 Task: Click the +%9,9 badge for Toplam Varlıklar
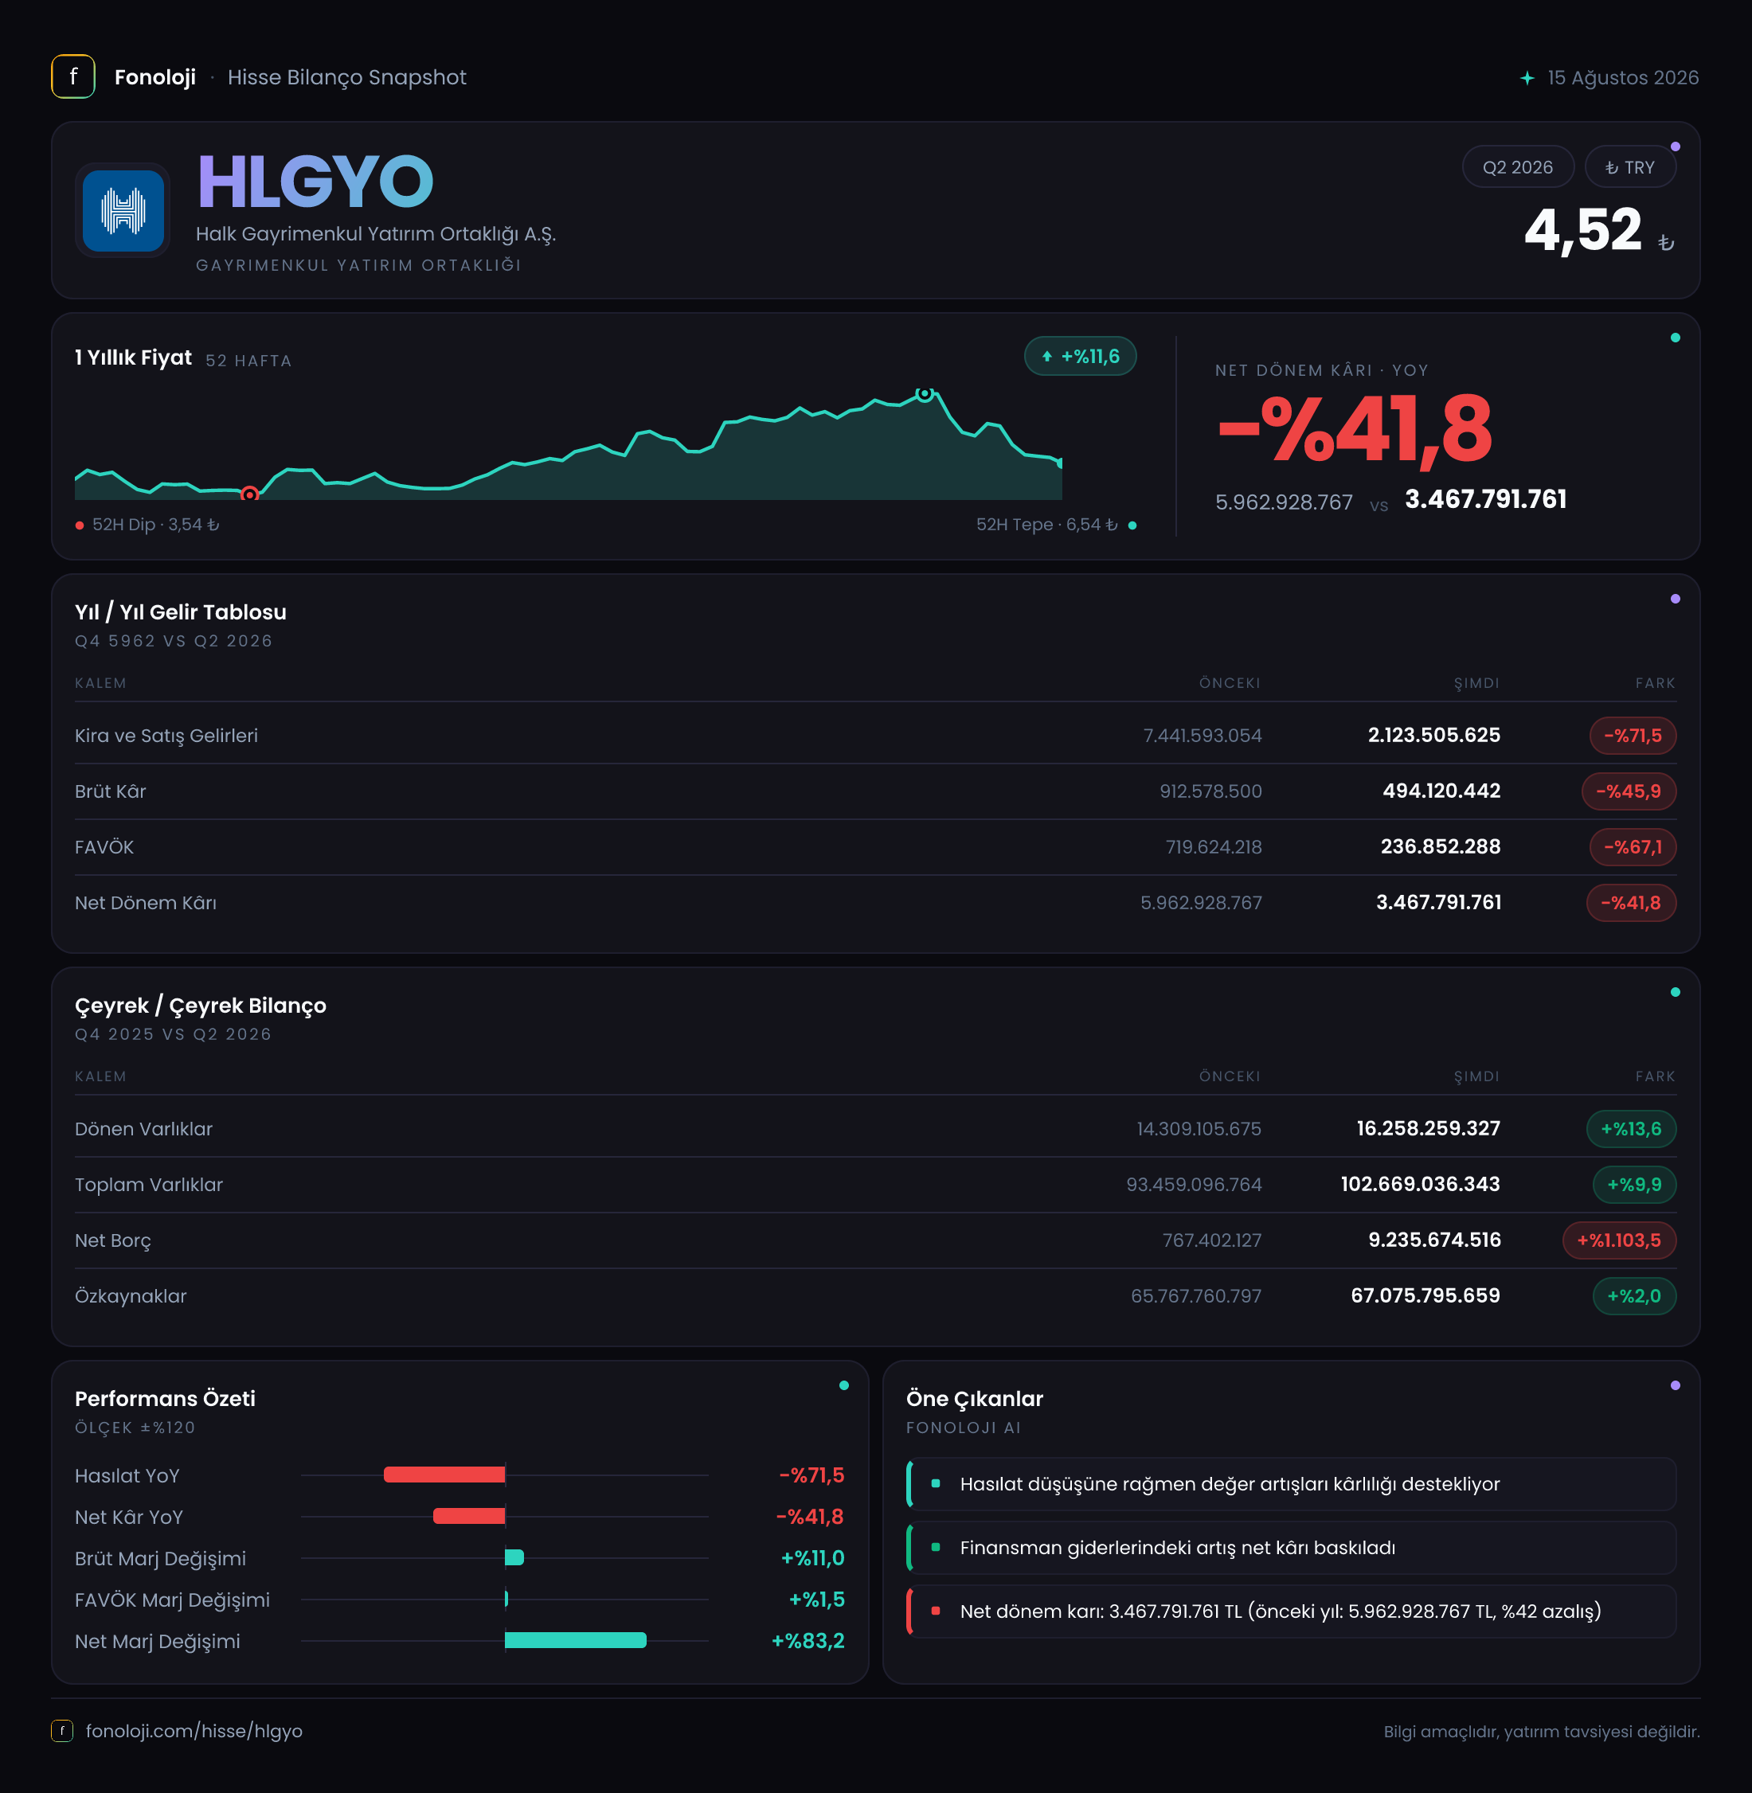point(1633,1184)
